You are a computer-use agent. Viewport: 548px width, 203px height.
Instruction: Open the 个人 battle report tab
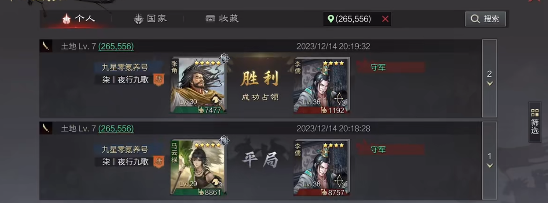click(78, 19)
